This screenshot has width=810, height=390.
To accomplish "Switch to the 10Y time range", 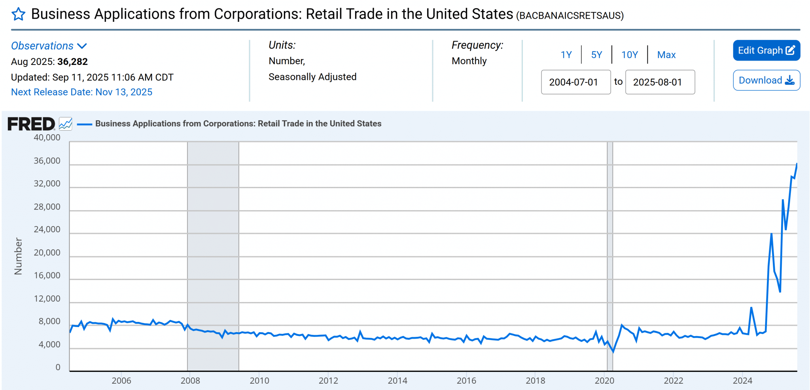I will [629, 55].
